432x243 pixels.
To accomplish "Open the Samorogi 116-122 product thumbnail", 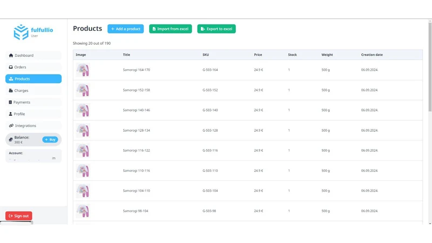I will (83, 151).
